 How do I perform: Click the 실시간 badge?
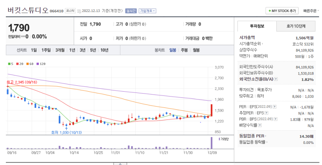(x=131, y=11)
